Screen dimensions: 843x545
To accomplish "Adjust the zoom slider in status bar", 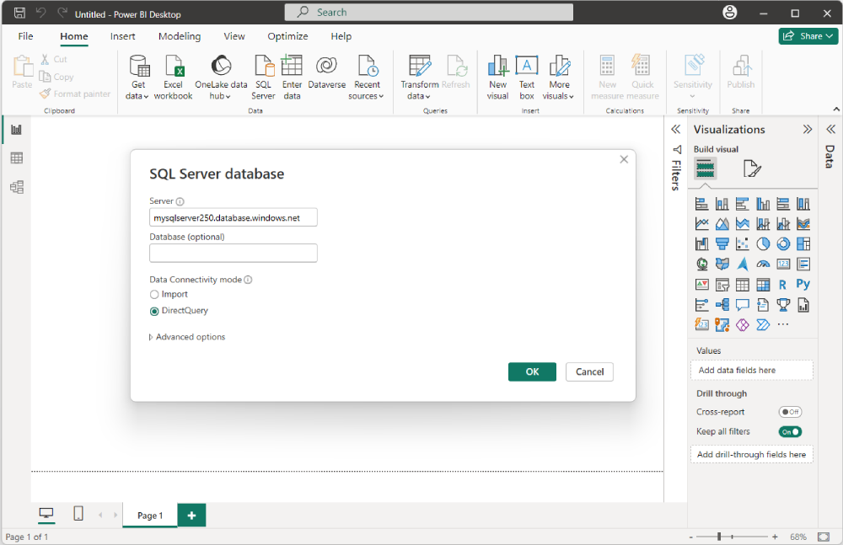I will (719, 537).
